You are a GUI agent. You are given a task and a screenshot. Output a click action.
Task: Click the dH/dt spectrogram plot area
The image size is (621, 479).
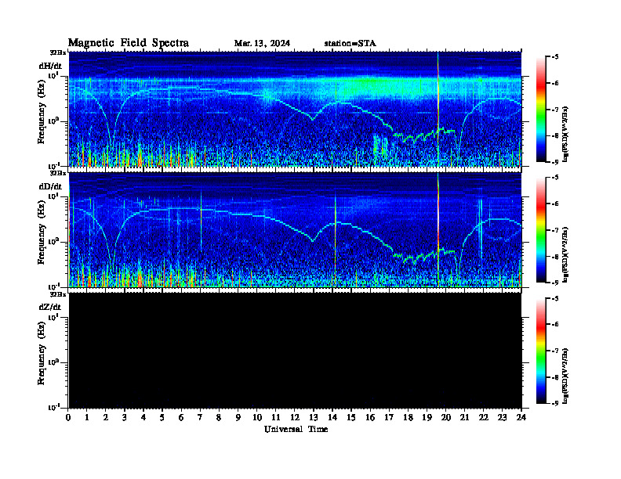pyautogui.click(x=295, y=109)
